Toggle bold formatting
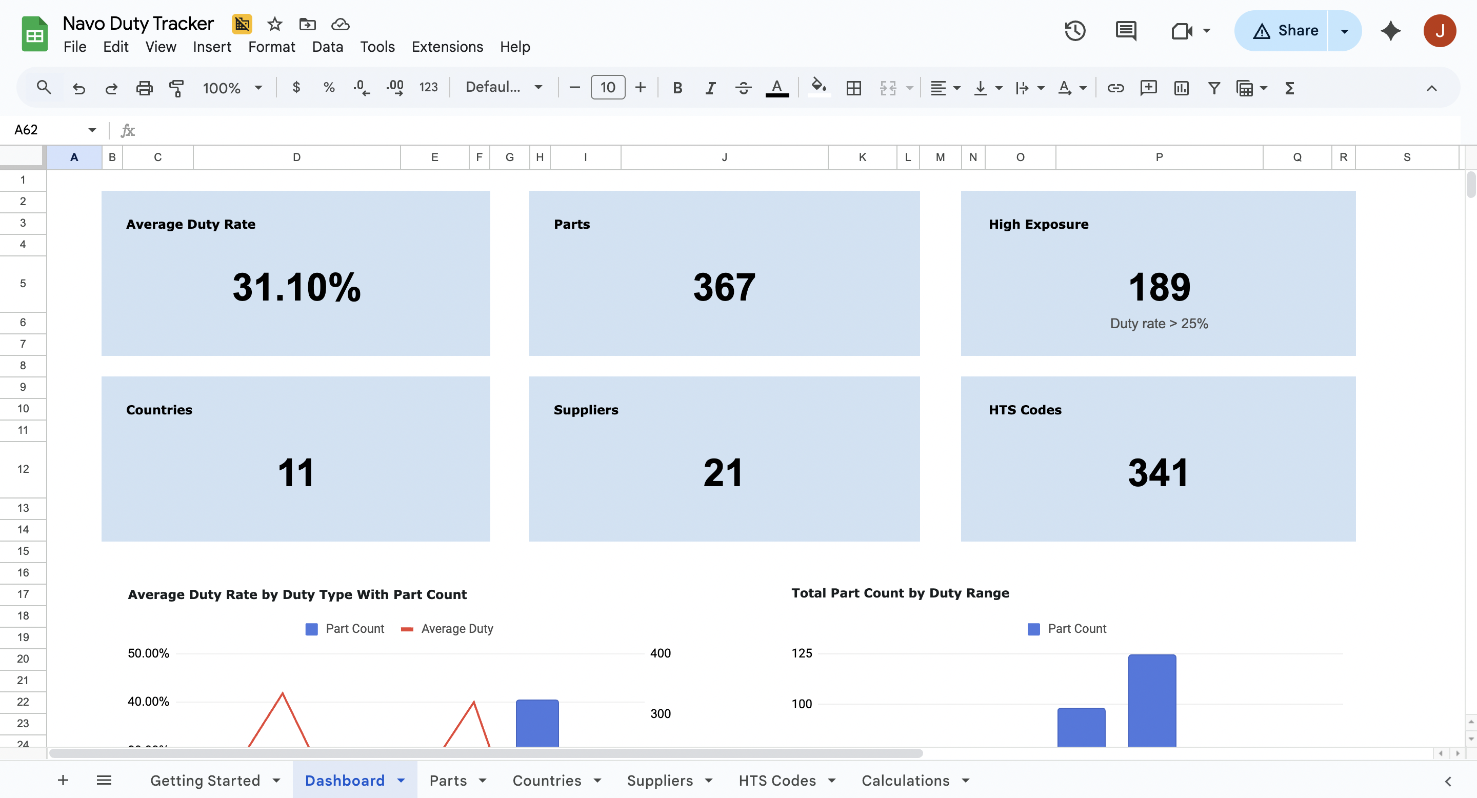The image size is (1477, 798). pyautogui.click(x=677, y=88)
